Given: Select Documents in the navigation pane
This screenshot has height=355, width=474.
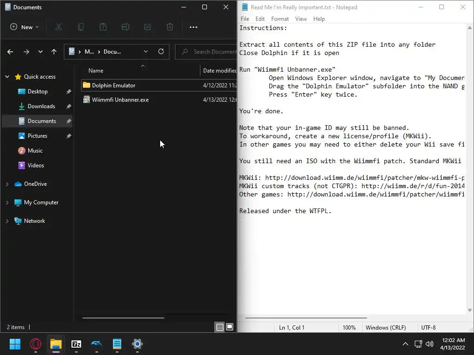Looking at the screenshot, I should 37,121.
